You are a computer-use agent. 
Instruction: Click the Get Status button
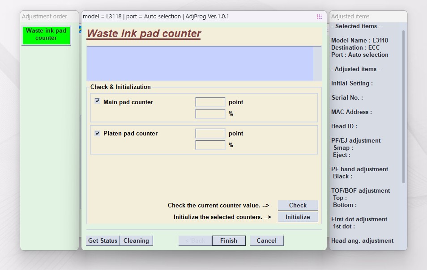(102, 240)
